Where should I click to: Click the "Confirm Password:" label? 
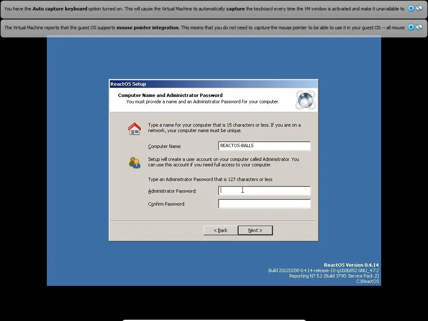coord(166,204)
